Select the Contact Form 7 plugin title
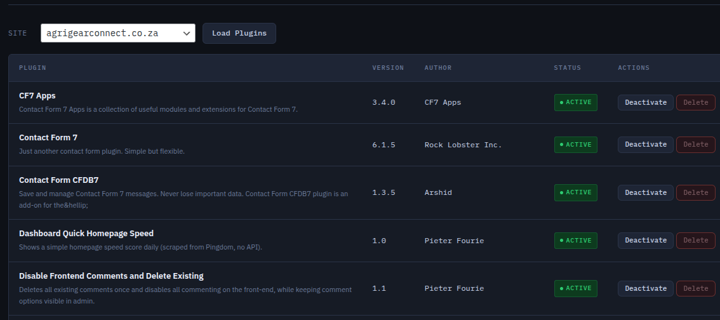 (x=48, y=138)
